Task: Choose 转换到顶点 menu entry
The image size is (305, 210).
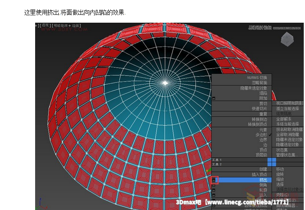Action: pos(257,124)
